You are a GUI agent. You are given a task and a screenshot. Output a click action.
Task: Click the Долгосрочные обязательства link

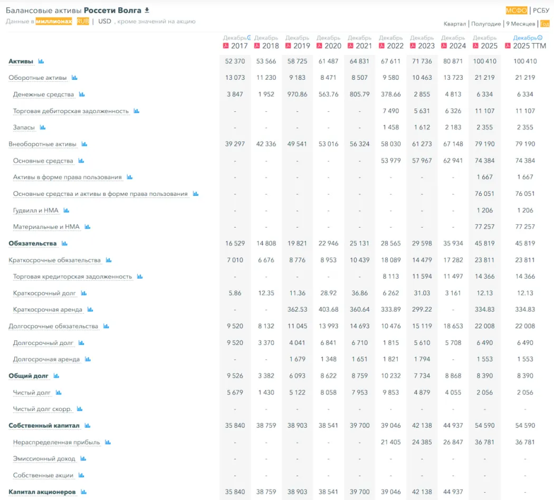pyautogui.click(x=53, y=326)
